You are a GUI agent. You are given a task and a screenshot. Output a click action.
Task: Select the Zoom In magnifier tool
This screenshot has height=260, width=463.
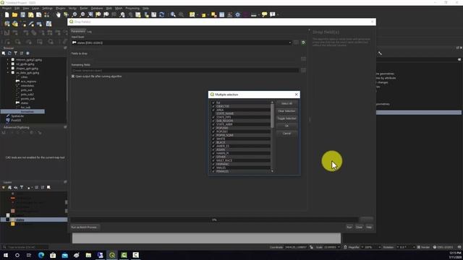pyautogui.click(x=75, y=14)
